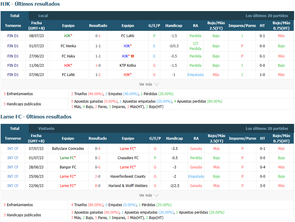Click HJK's 4 Apuestas perdidas (80.00%)
The width and height of the screenshot is (295, 222).
pos(198,101)
